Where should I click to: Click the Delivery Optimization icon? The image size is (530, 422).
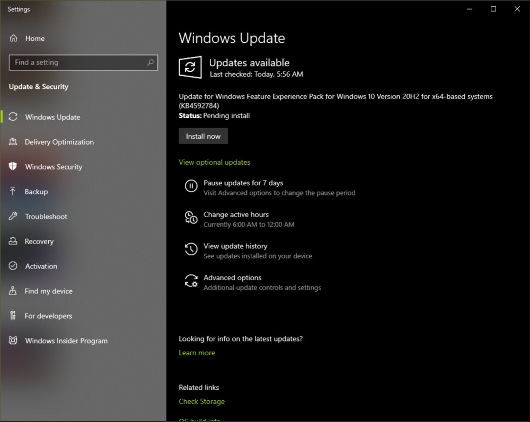13,142
